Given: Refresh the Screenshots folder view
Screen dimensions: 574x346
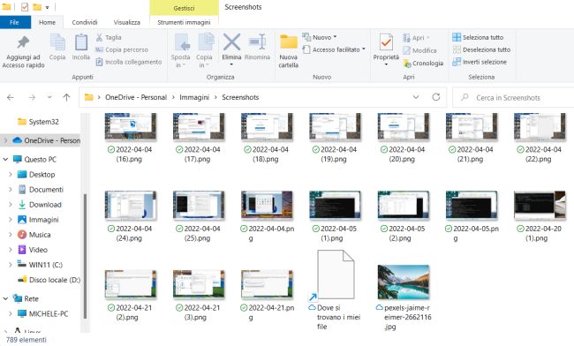Looking at the screenshot, I should click(x=436, y=97).
